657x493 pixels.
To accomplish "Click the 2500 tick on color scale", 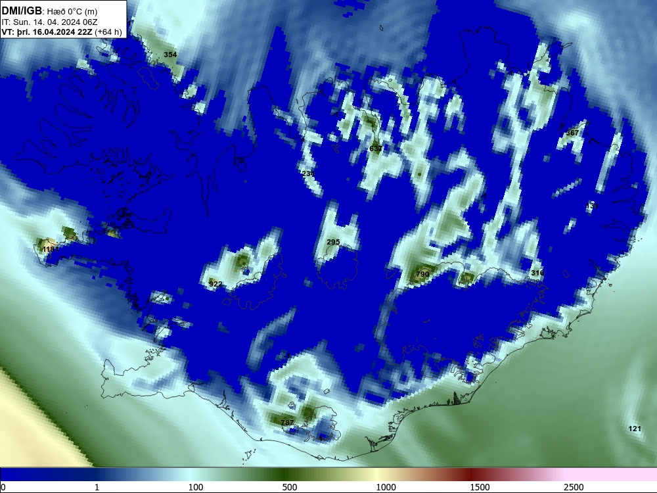I will (x=574, y=487).
